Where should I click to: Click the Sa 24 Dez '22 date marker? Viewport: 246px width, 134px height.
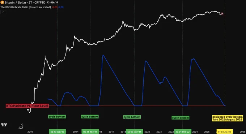pos(183,131)
